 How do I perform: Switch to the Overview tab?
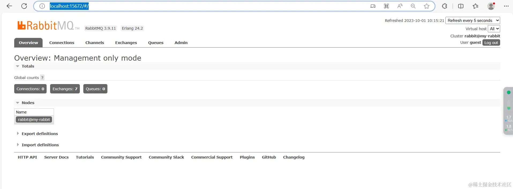[x=28, y=43]
